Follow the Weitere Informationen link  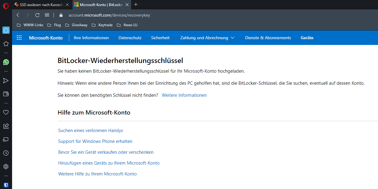pyautogui.click(x=184, y=95)
